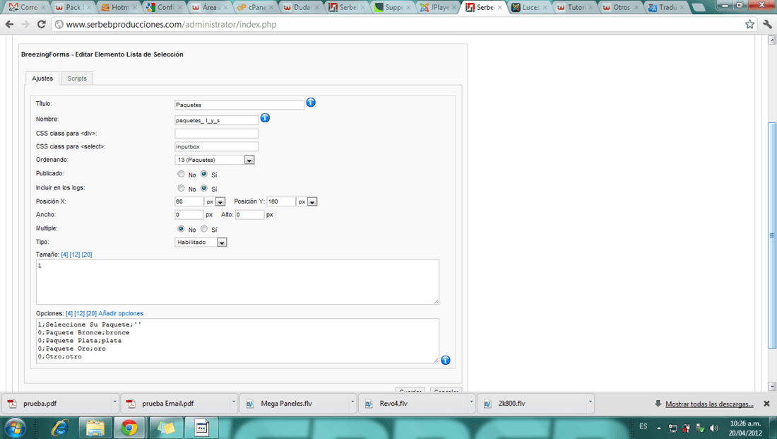
Task: Open the Tipo dropdown showing Habilitado
Action: pyautogui.click(x=201, y=242)
